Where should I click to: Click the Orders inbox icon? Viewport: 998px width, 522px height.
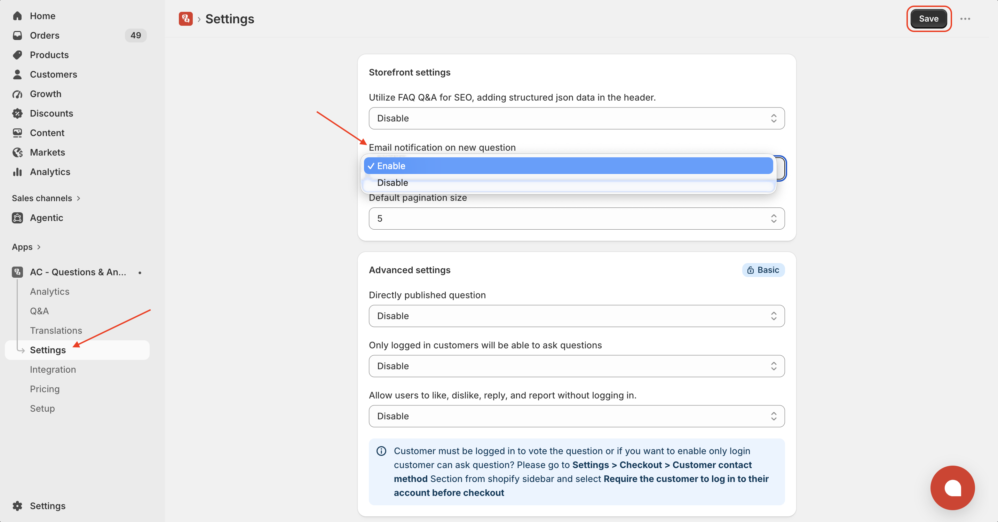(x=17, y=35)
